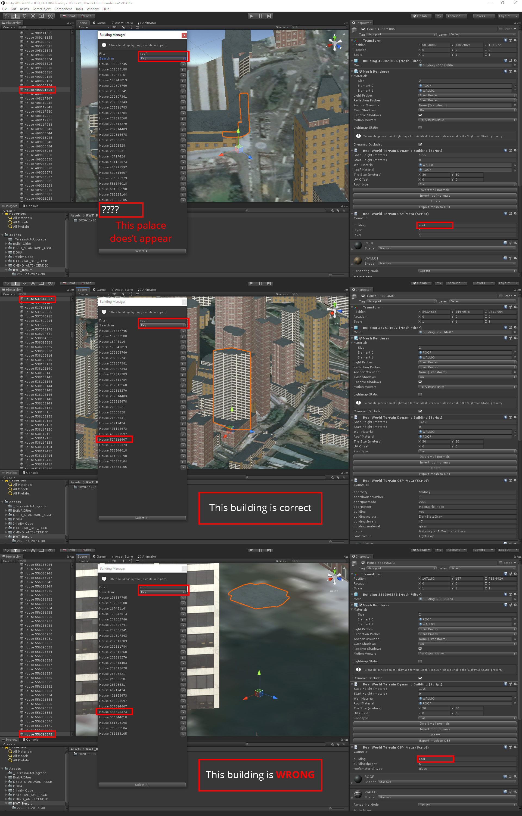522x816 pixels.
Task: Select the Rect tool in the toolbar
Action: pos(42,16)
